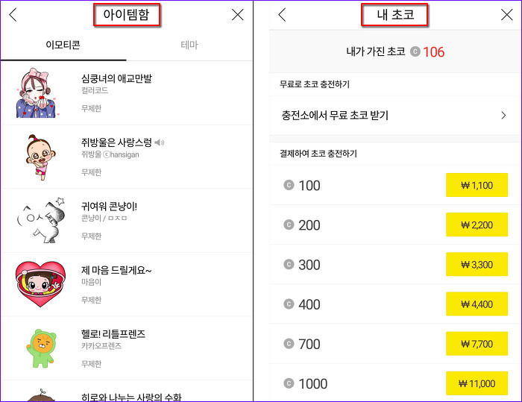
Task: Buy 100 choco for ₩1,100
Action: point(477,185)
